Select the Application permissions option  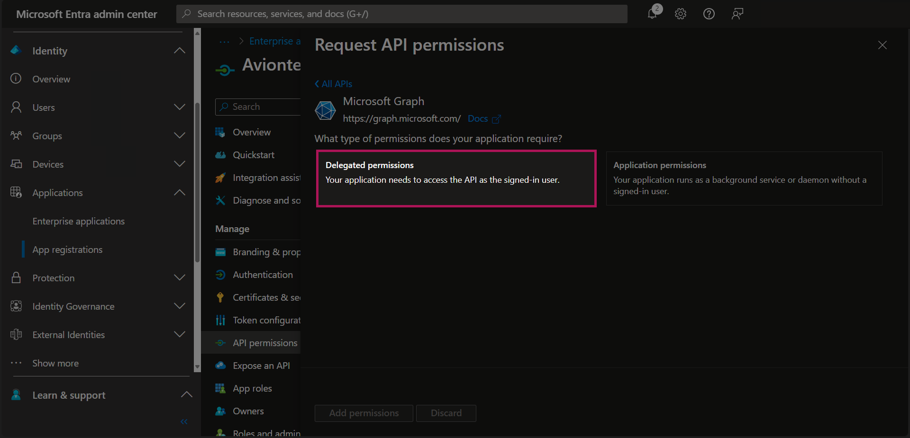[x=744, y=179]
